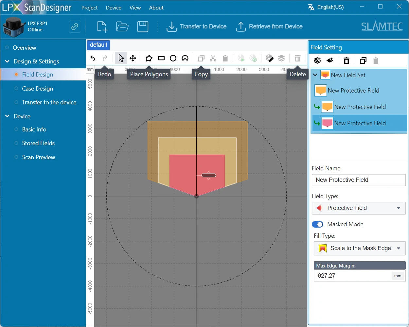Click the device link connection icon

(75, 26)
